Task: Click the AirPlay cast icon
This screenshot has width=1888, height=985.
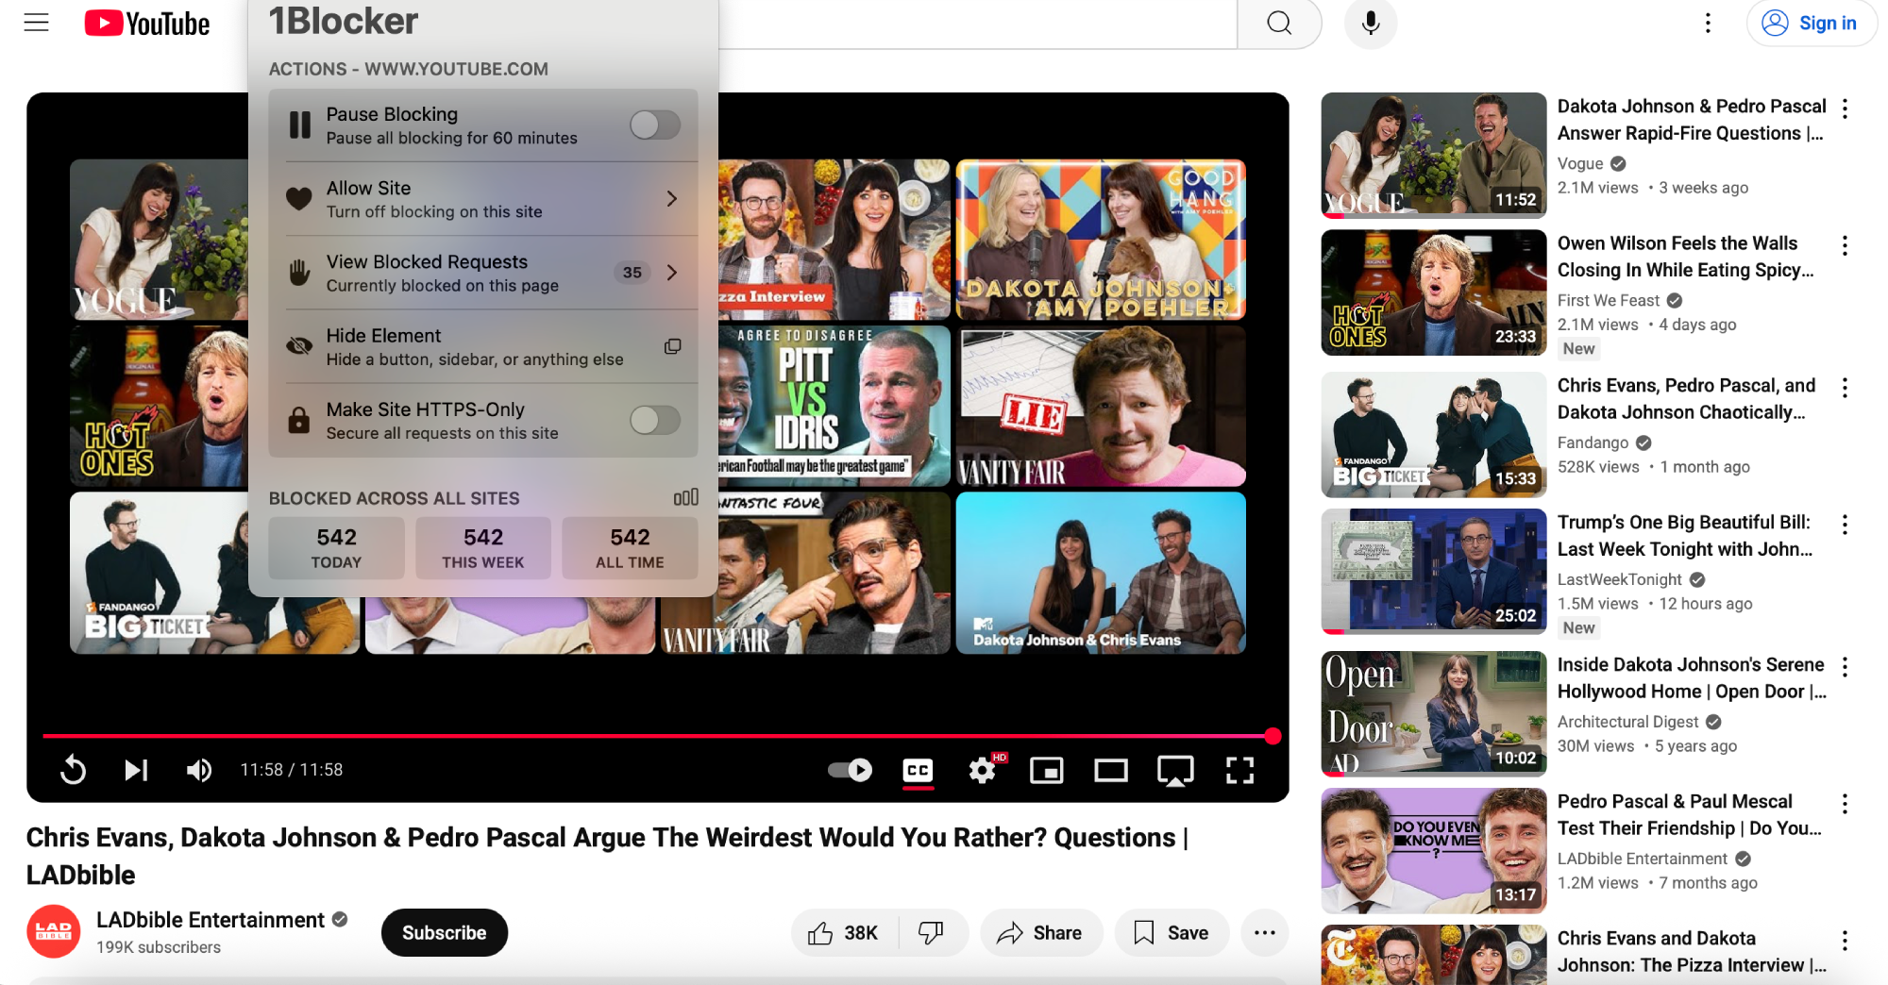Action: click(x=1175, y=770)
